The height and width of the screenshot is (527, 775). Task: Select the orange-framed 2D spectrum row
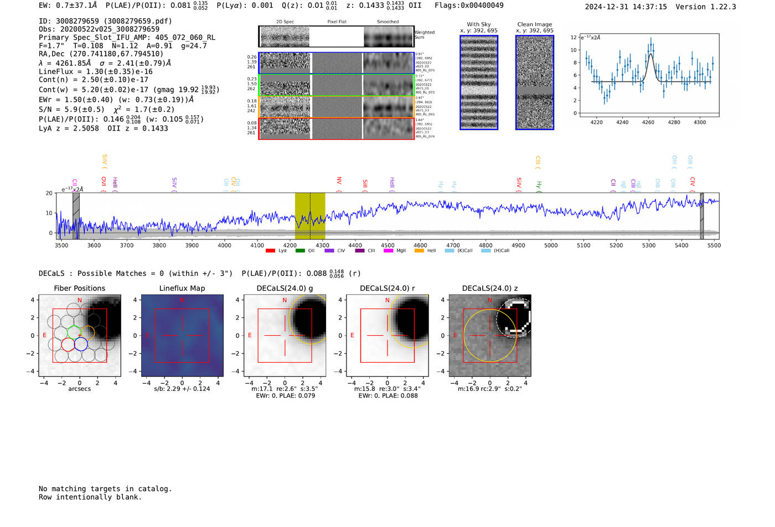tap(337, 107)
